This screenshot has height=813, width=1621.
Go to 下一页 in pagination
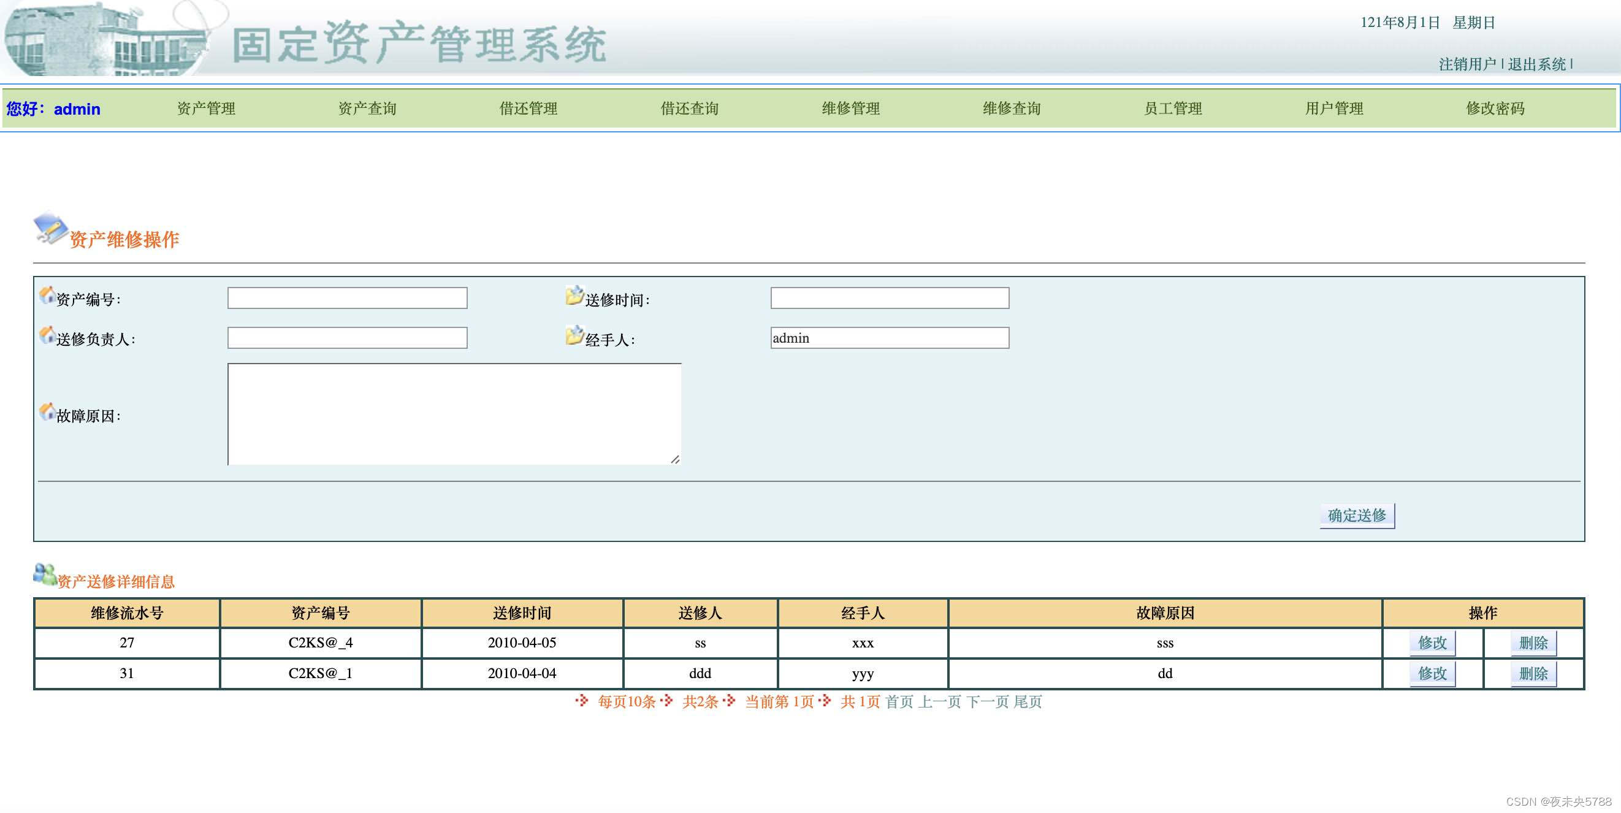pos(986,701)
